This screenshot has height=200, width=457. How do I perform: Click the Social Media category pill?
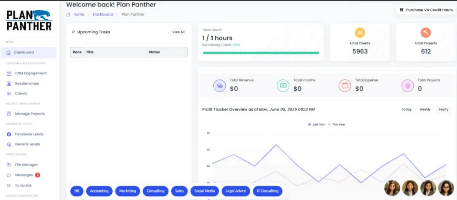pyautogui.click(x=205, y=191)
